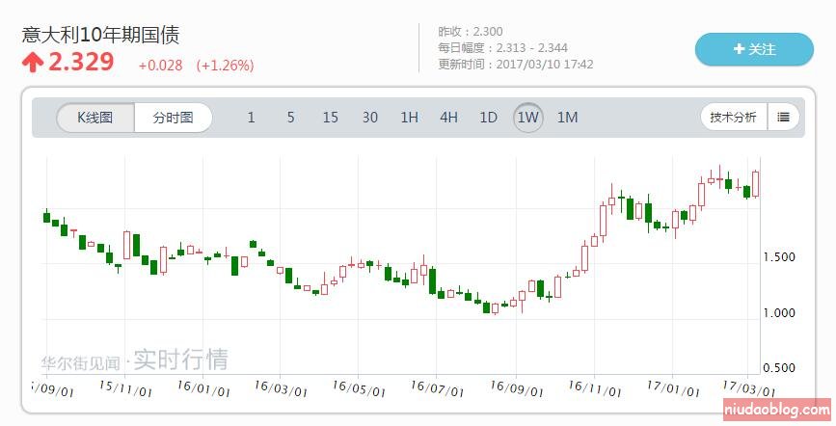The image size is (836, 426).
Task: Select the 15 minute interval
Action: 330,118
